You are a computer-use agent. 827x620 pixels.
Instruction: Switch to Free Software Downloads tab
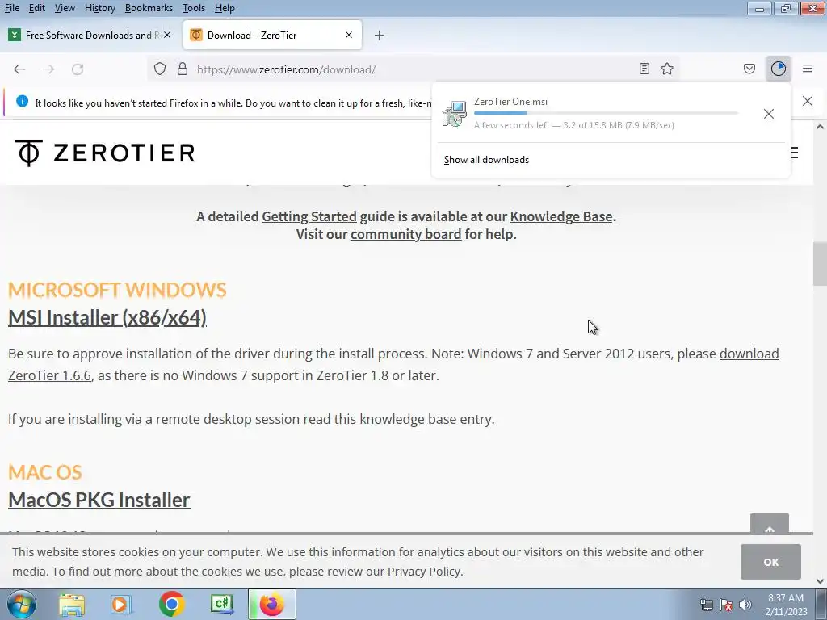(x=90, y=35)
